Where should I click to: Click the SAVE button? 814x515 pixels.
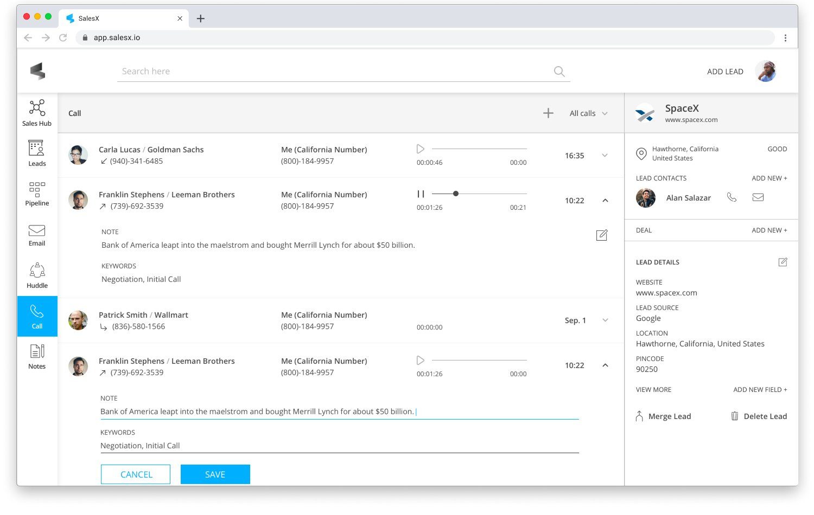(x=215, y=474)
